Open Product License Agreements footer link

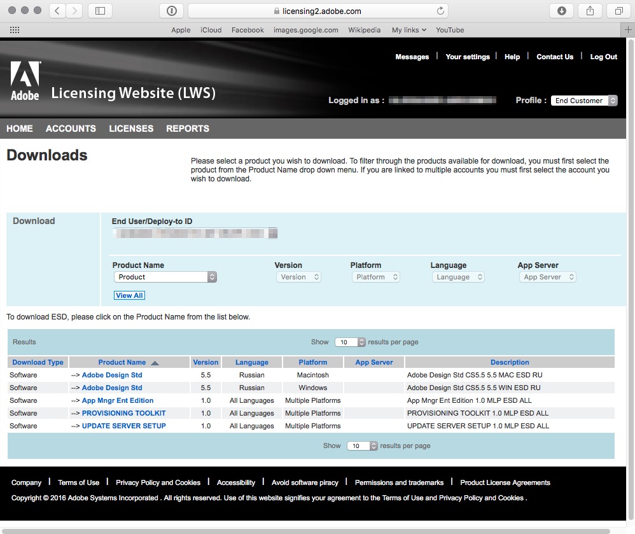pyautogui.click(x=505, y=482)
